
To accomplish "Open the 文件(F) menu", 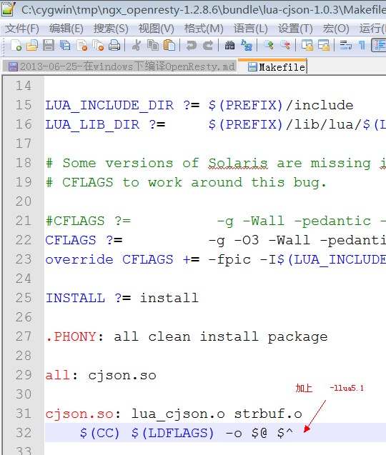I will [22, 29].
